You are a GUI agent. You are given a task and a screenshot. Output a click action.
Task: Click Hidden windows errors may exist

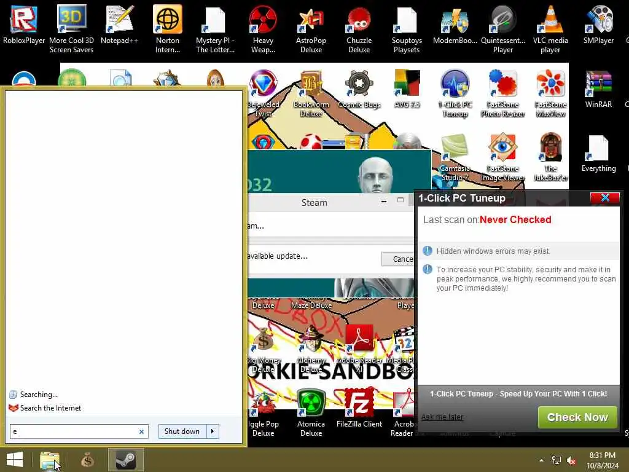point(493,251)
